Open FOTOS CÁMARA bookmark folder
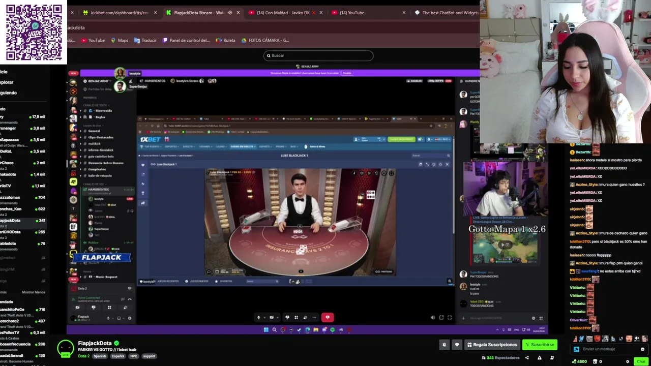This screenshot has width=651, height=366. [265, 40]
